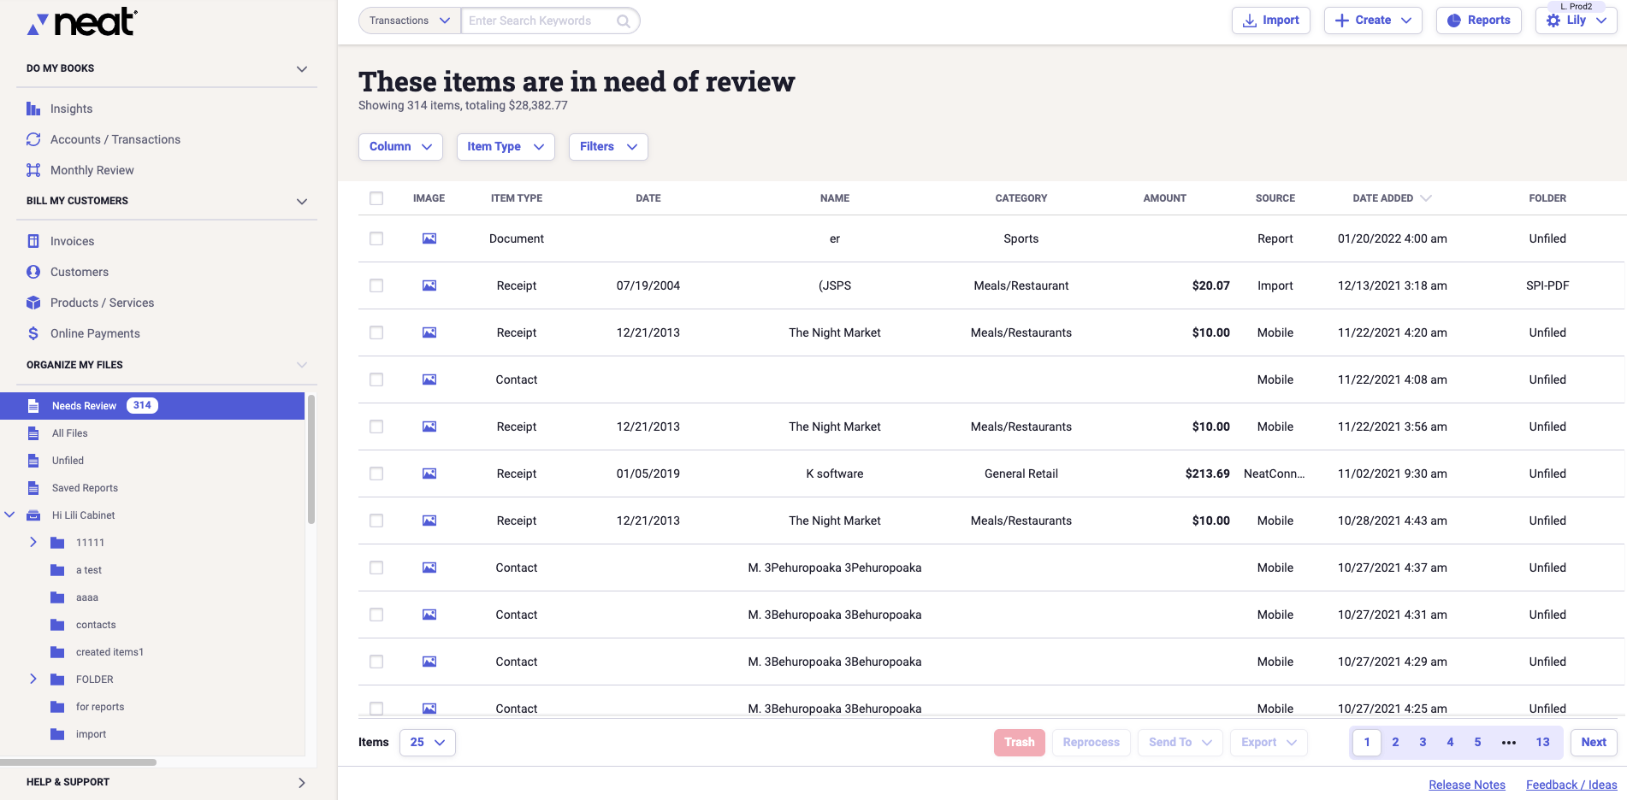The image size is (1627, 800).
Task: Open the Customers section
Action: 78,272
